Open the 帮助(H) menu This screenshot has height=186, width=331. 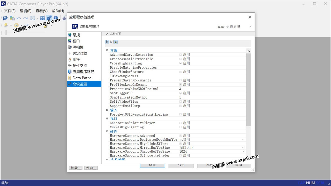(58, 11)
